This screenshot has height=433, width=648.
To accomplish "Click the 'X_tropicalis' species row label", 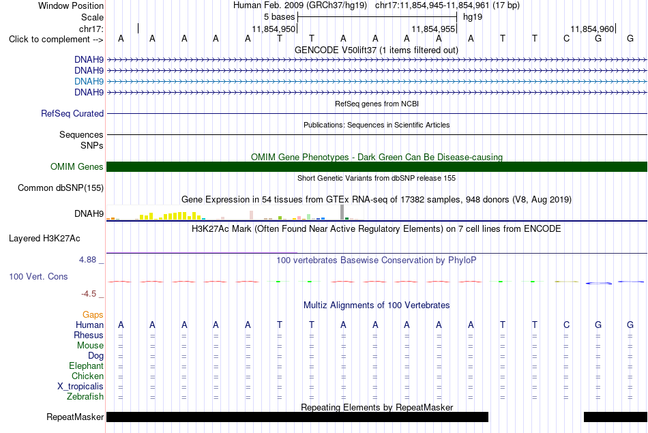I will click(x=80, y=387).
